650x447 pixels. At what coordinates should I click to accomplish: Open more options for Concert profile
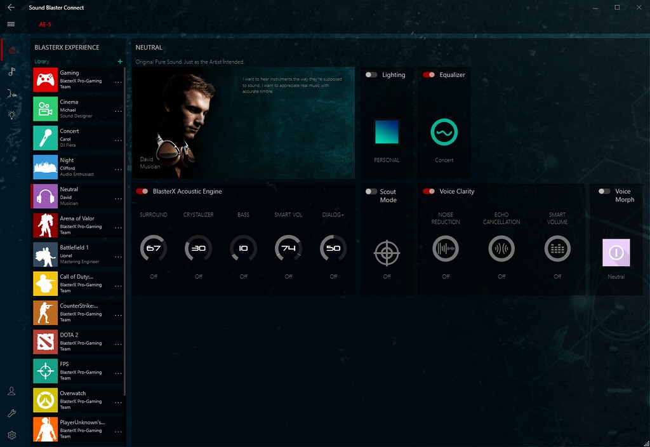[119, 140]
